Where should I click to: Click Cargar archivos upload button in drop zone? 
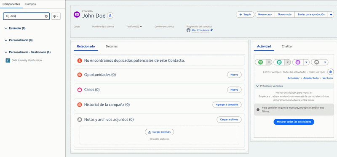point(160,132)
